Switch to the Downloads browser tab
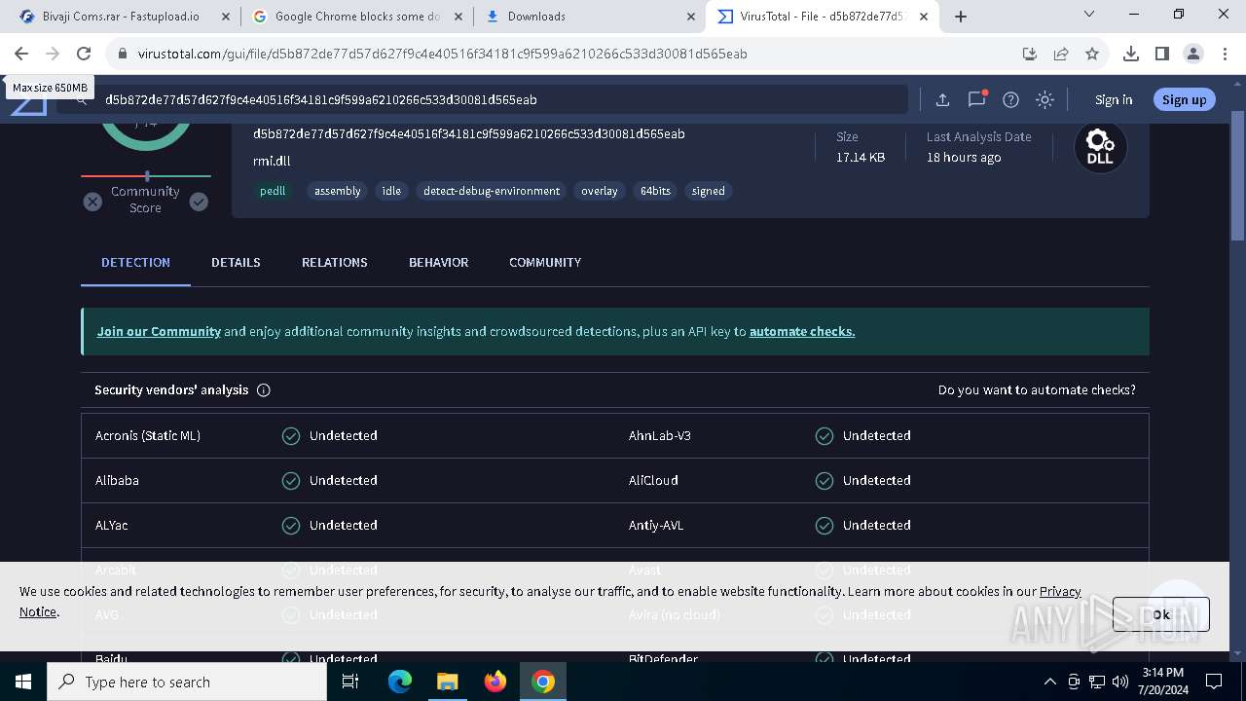Screen dimensions: 1246x701 (x=590, y=16)
